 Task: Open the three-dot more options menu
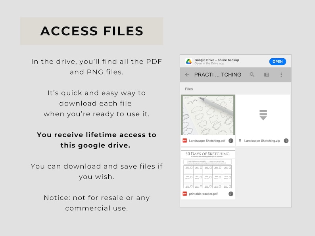pyautogui.click(x=281, y=75)
